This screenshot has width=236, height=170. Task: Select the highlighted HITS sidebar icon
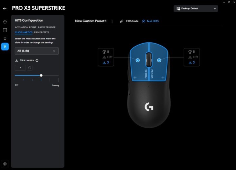5,46
